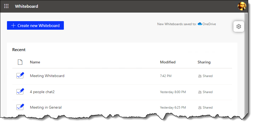This screenshot has width=253, height=126.
Task: Click the Shared people icon for Meeting Whiteboard
Action: [200, 76]
